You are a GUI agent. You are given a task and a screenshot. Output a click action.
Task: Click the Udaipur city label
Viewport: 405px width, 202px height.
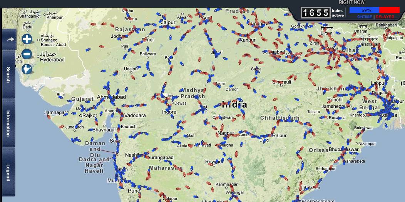131,69
